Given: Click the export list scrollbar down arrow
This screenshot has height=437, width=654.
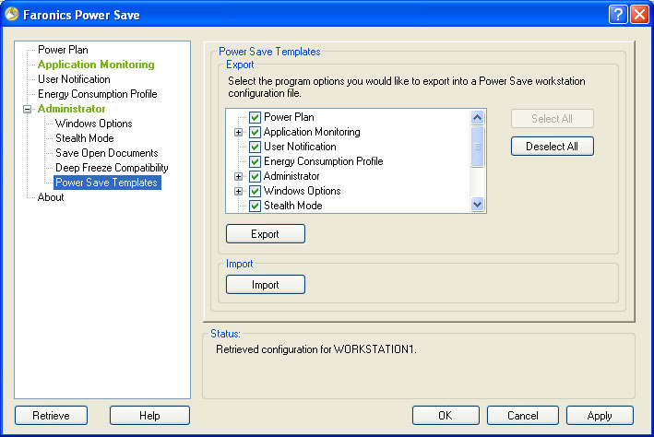Looking at the screenshot, I should (x=478, y=206).
